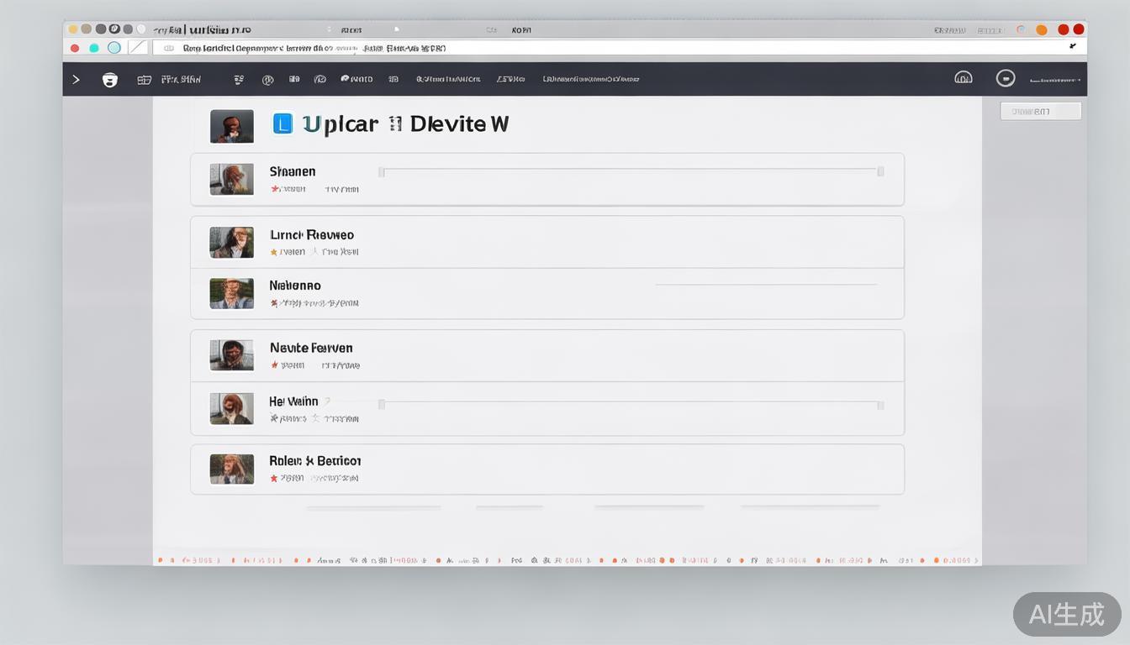
Task: Select the long rightmost text item in the dark toolbar
Action: pyautogui.click(x=590, y=80)
